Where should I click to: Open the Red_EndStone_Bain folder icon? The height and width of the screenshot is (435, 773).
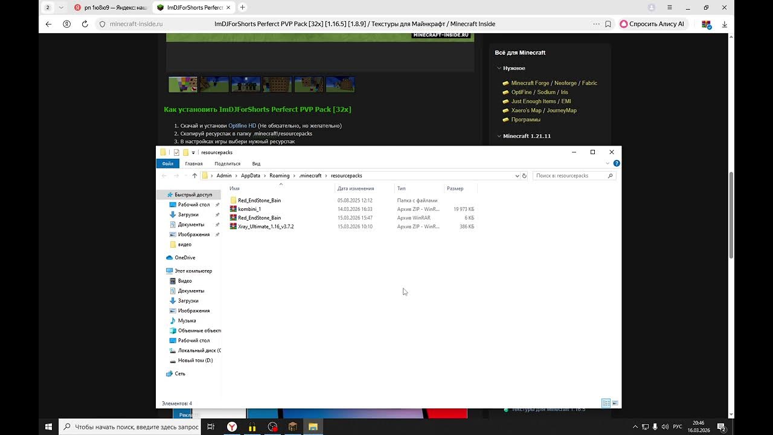(x=233, y=200)
